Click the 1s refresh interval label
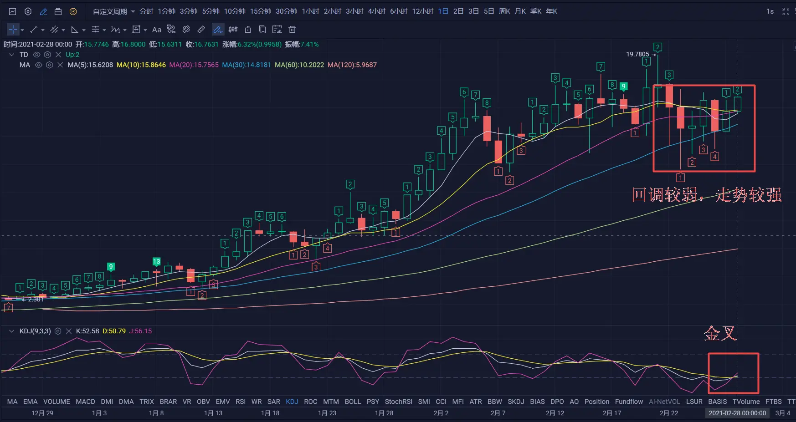Screen dimensions: 796x422 [x=770, y=11]
